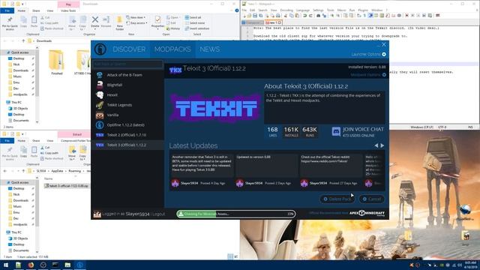Show previous Latest Updates page

[376, 145]
